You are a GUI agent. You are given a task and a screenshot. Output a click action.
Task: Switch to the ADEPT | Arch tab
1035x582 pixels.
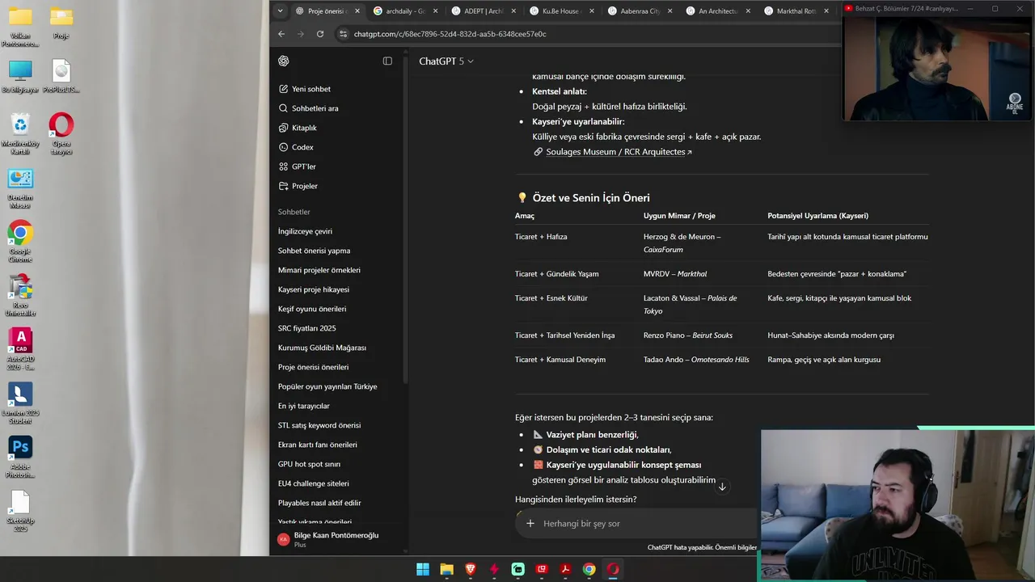click(484, 11)
